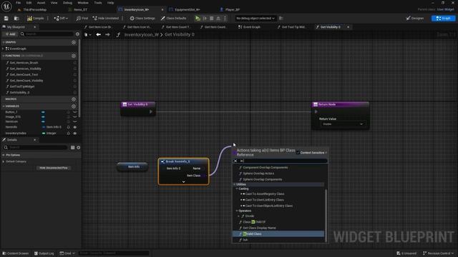This screenshot has width=458, height=257.
Task: Open My Blueprint settings gear
Action: pos(77,34)
